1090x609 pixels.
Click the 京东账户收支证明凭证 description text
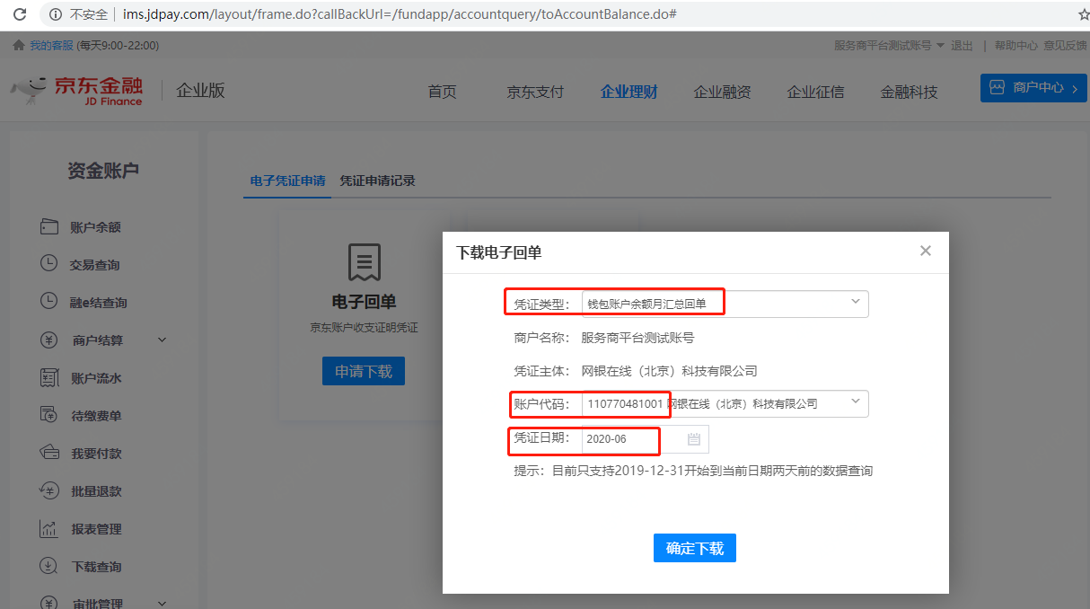pos(364,328)
